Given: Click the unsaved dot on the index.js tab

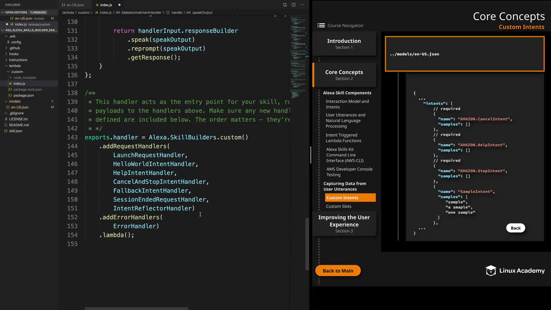Looking at the screenshot, I should [119, 5].
